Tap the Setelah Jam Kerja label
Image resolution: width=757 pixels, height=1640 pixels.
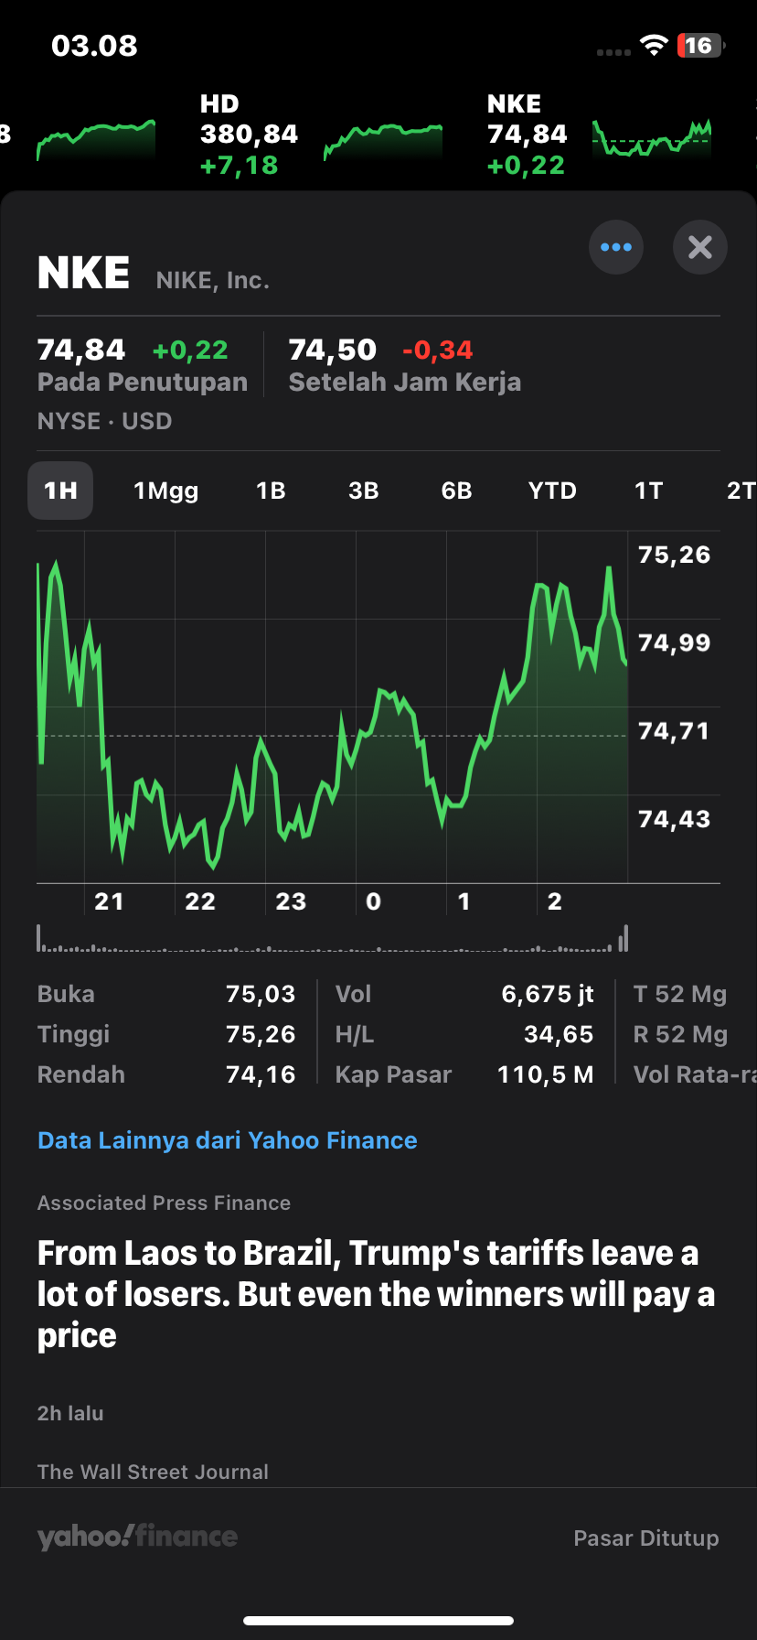coord(405,383)
